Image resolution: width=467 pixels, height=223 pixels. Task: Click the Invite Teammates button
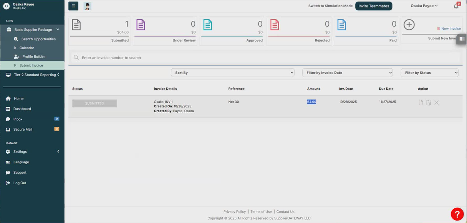point(373,6)
